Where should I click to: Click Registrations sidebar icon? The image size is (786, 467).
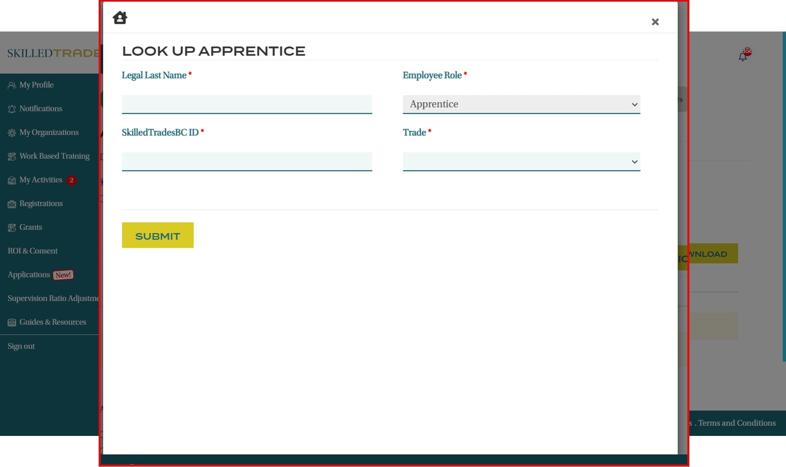(x=12, y=204)
